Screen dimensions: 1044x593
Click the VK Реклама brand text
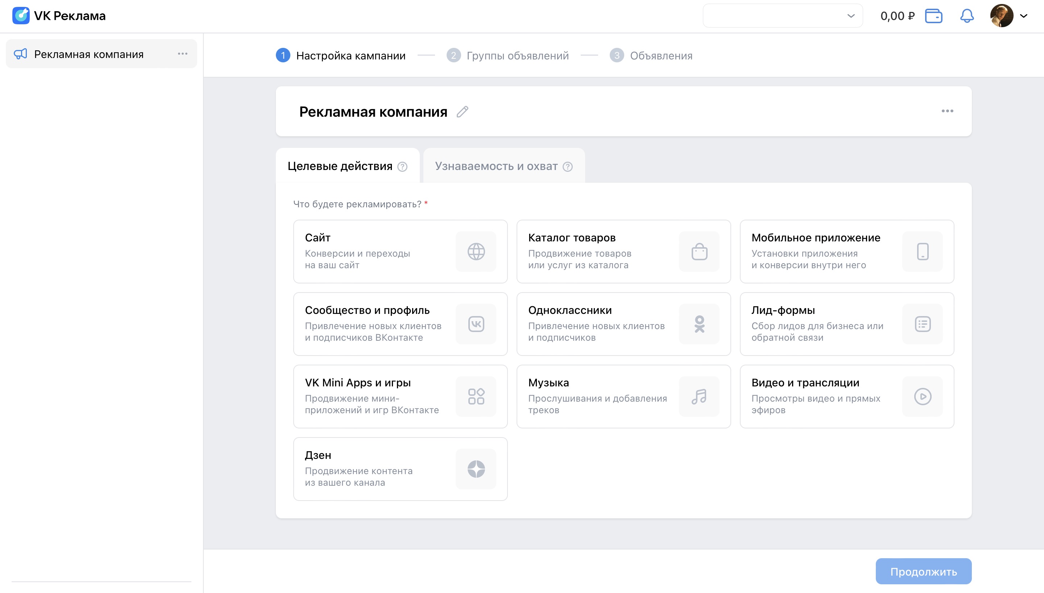click(x=70, y=16)
